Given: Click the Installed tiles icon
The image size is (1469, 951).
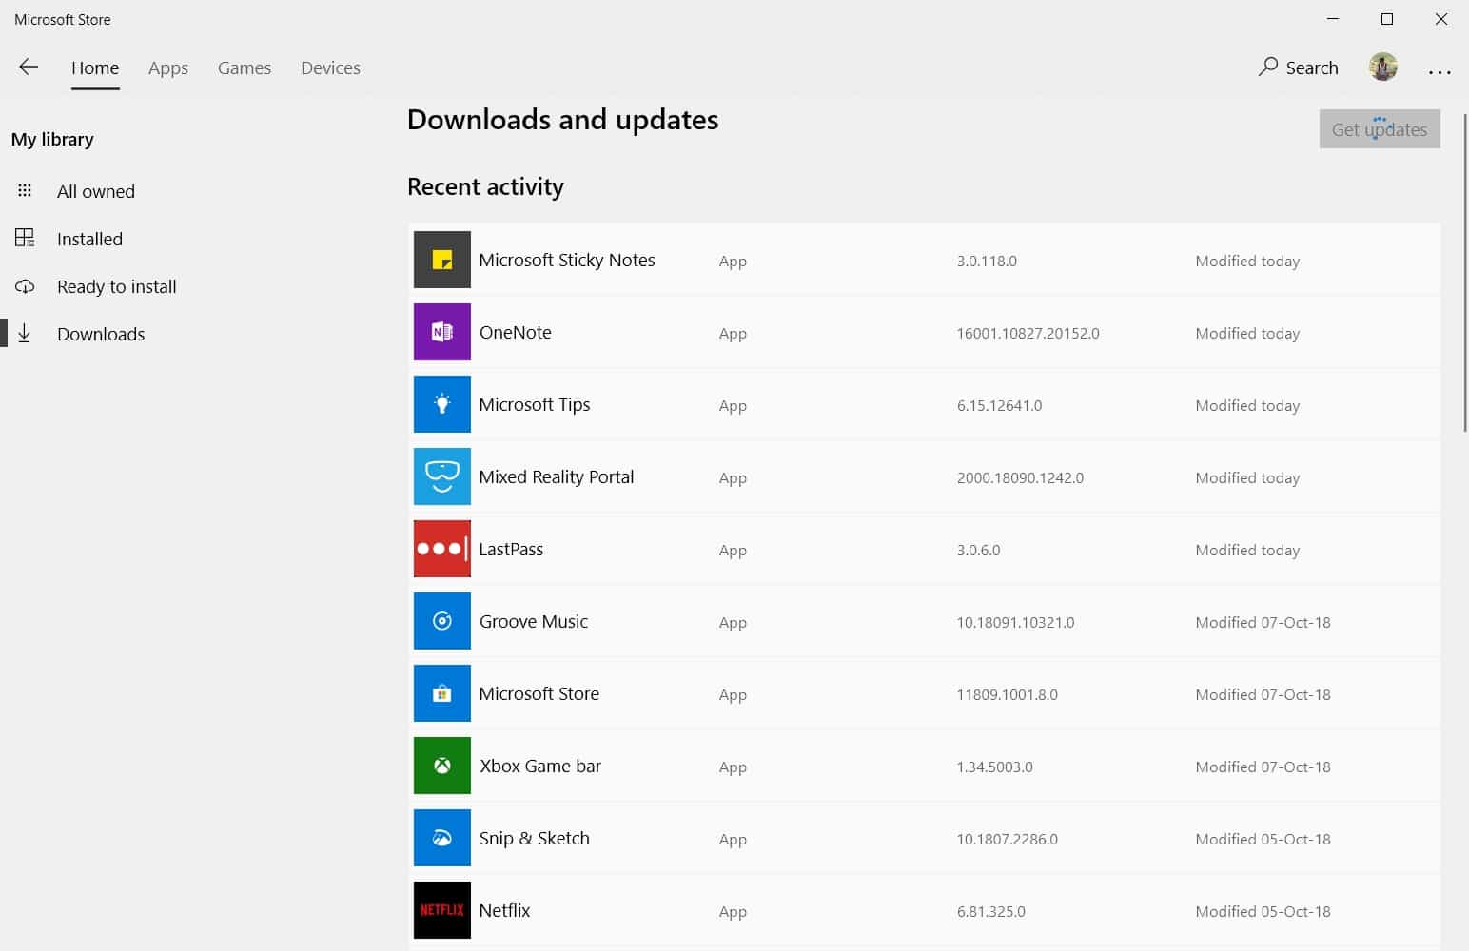Looking at the screenshot, I should click(x=25, y=238).
